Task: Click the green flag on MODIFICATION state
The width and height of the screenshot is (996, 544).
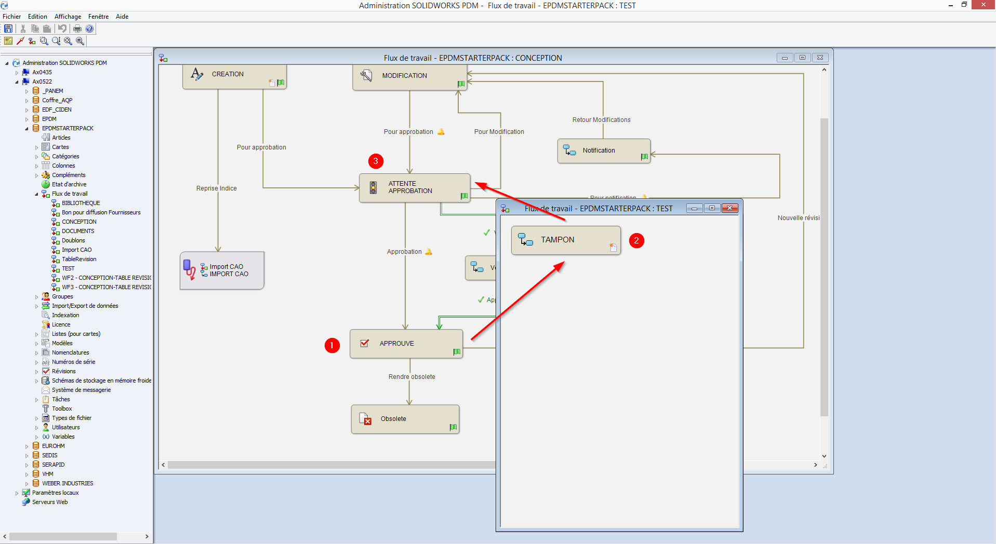Action: click(x=461, y=84)
